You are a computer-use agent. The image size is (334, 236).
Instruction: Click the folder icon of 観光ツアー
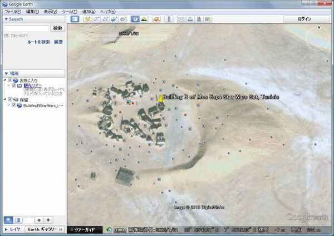pyautogui.click(x=19, y=86)
